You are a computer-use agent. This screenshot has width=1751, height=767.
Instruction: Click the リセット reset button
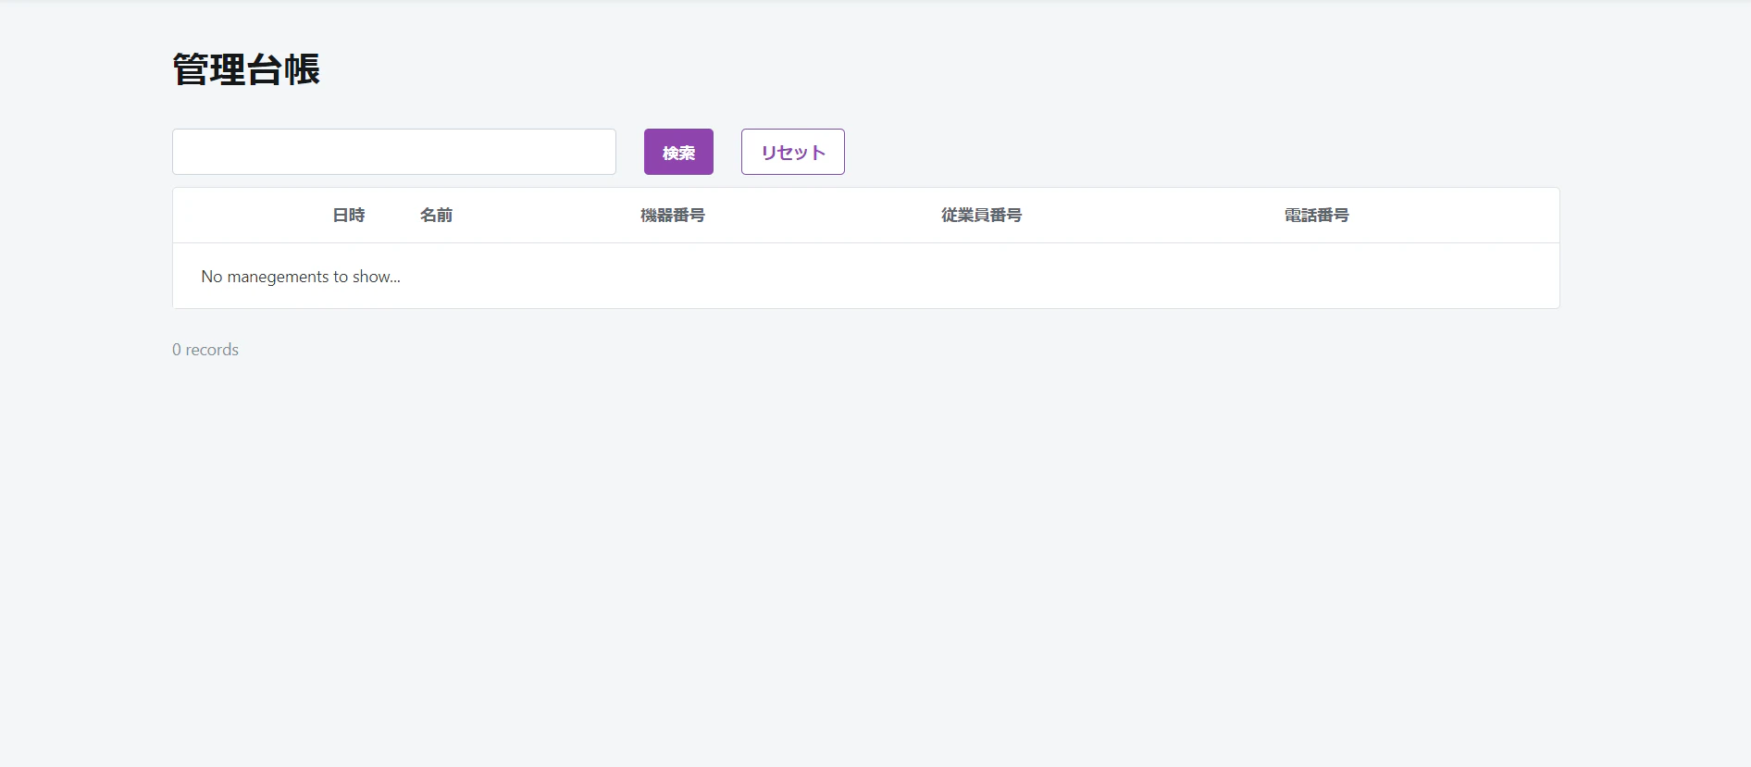[793, 152]
